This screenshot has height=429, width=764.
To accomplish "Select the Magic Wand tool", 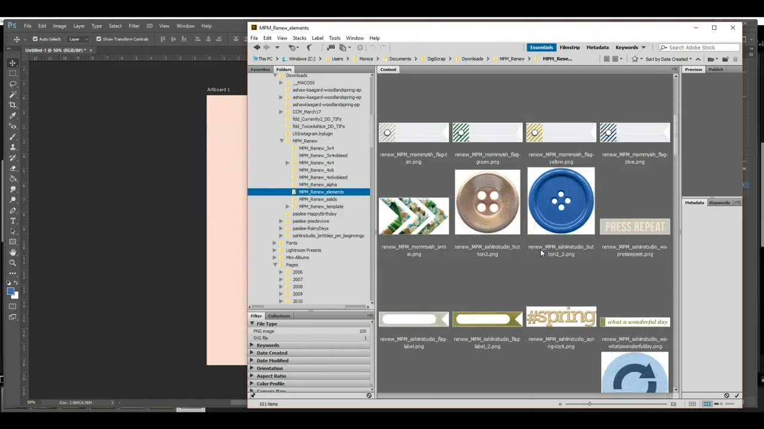I will [x=13, y=94].
